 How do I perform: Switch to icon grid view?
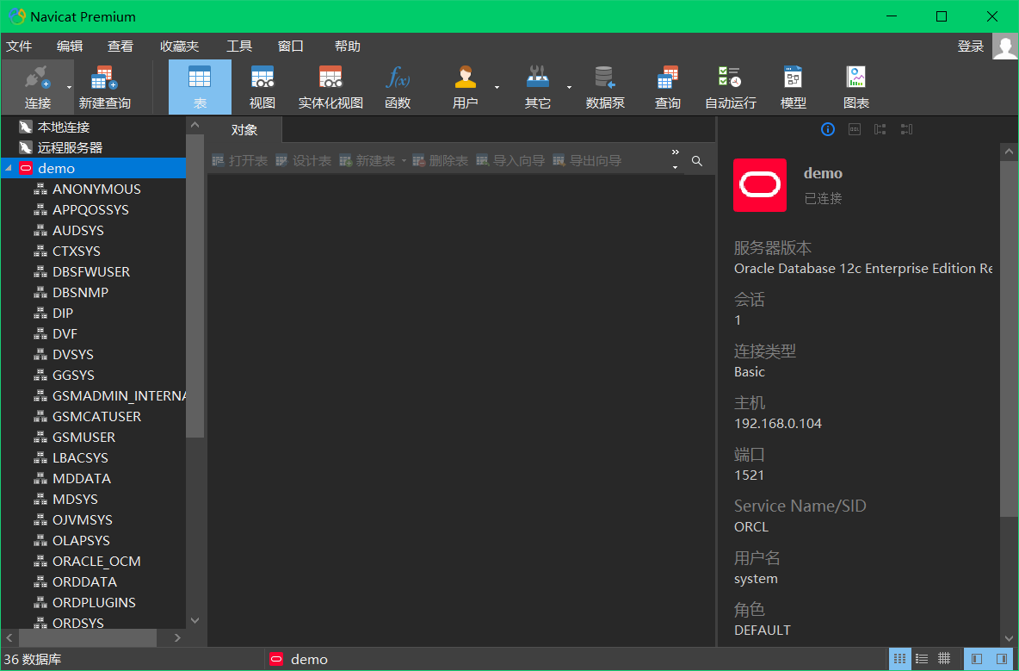tap(899, 659)
